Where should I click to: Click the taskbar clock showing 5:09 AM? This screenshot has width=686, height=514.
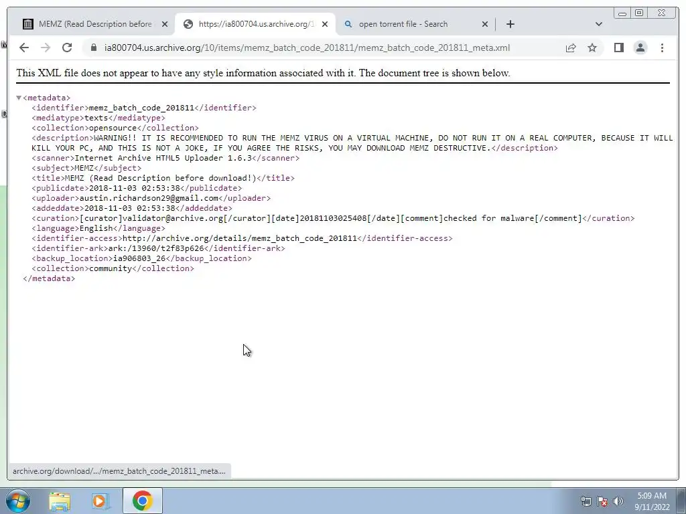[652, 501]
